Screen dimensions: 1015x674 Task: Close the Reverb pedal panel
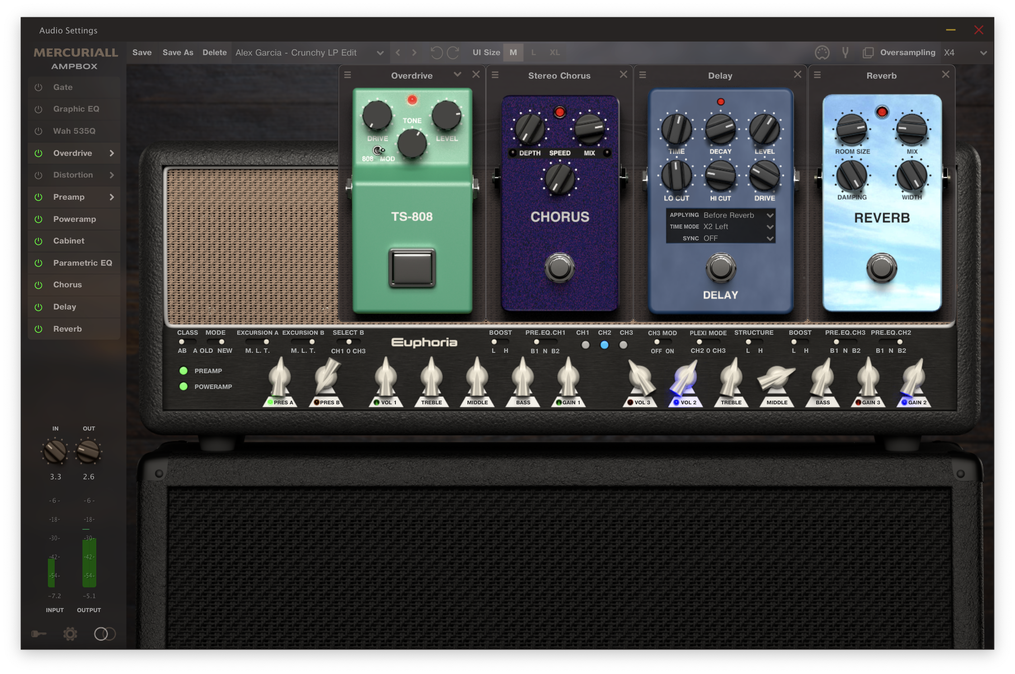click(x=945, y=75)
